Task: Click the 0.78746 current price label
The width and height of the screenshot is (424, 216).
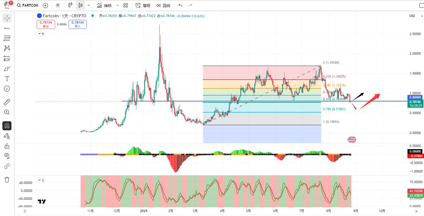Action: (414, 101)
